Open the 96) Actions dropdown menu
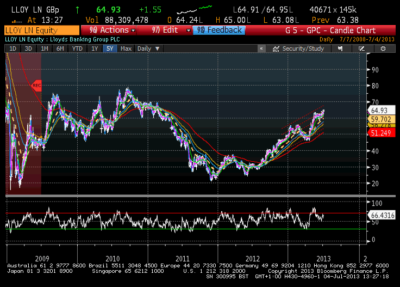 [109, 30]
